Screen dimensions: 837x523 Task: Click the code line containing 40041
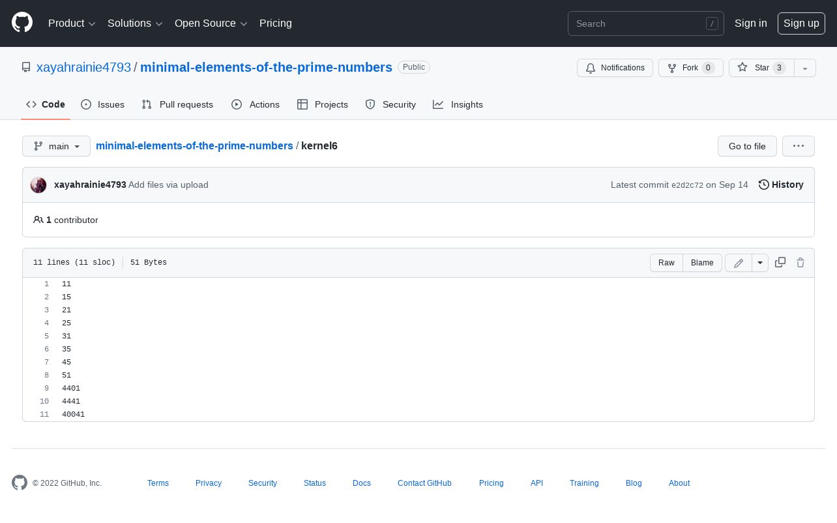[435, 415]
